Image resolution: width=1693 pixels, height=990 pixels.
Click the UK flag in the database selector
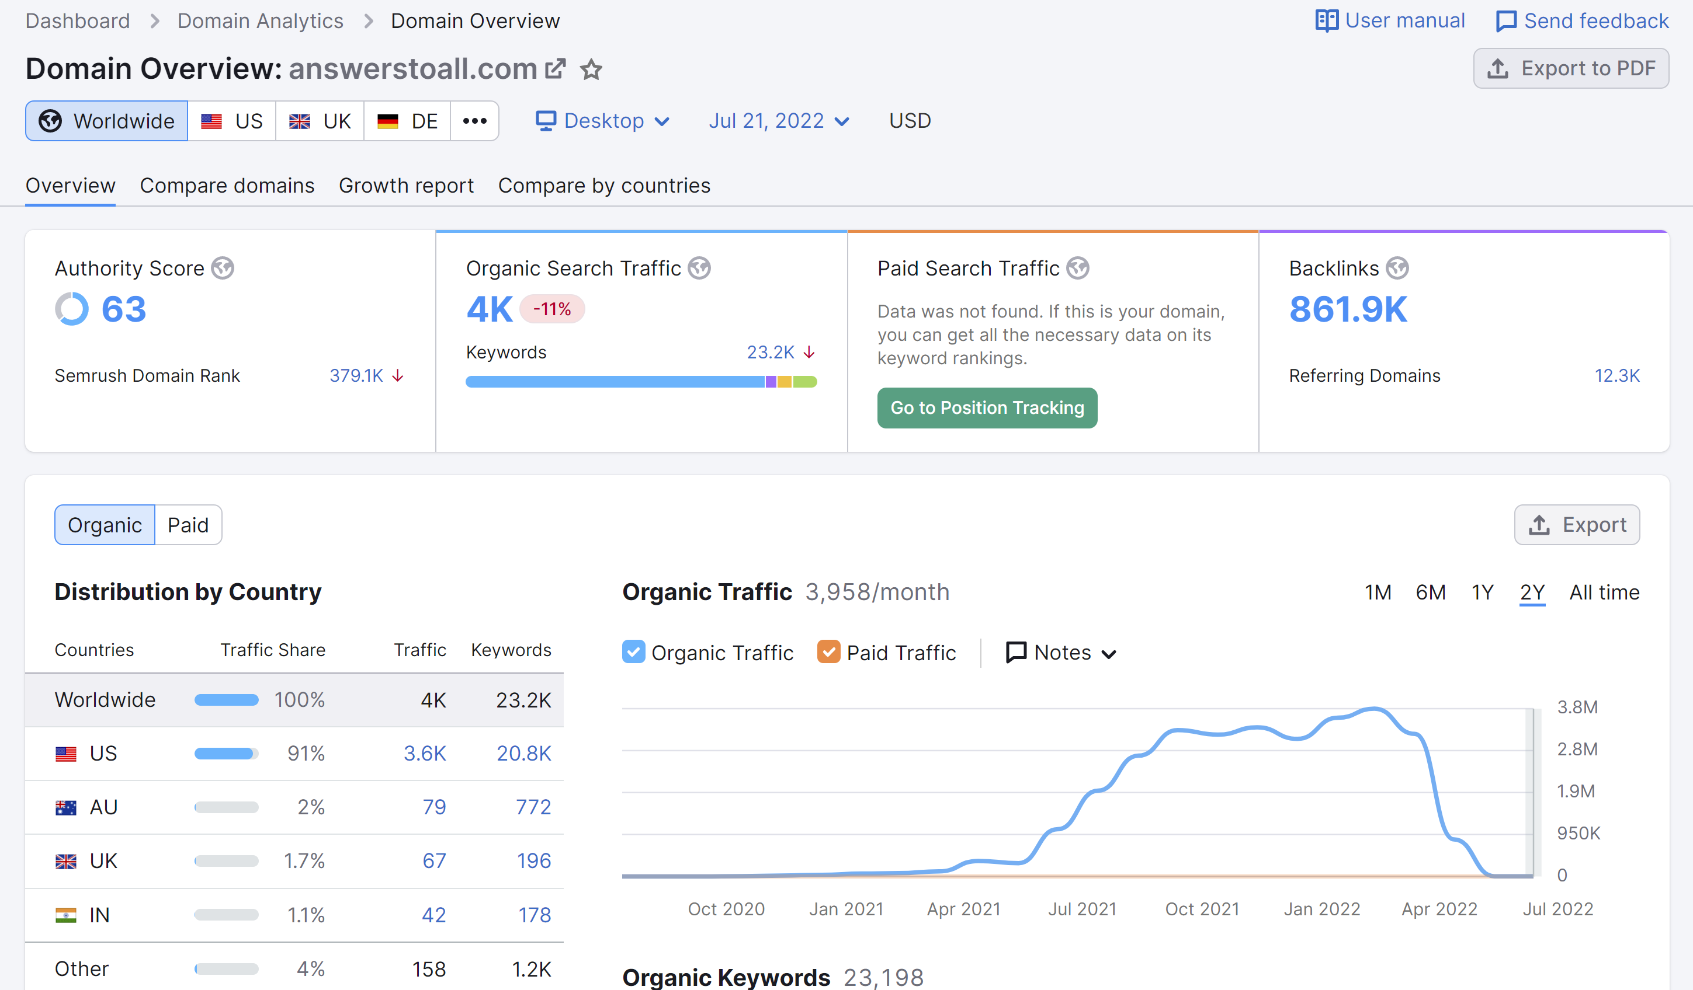click(300, 121)
